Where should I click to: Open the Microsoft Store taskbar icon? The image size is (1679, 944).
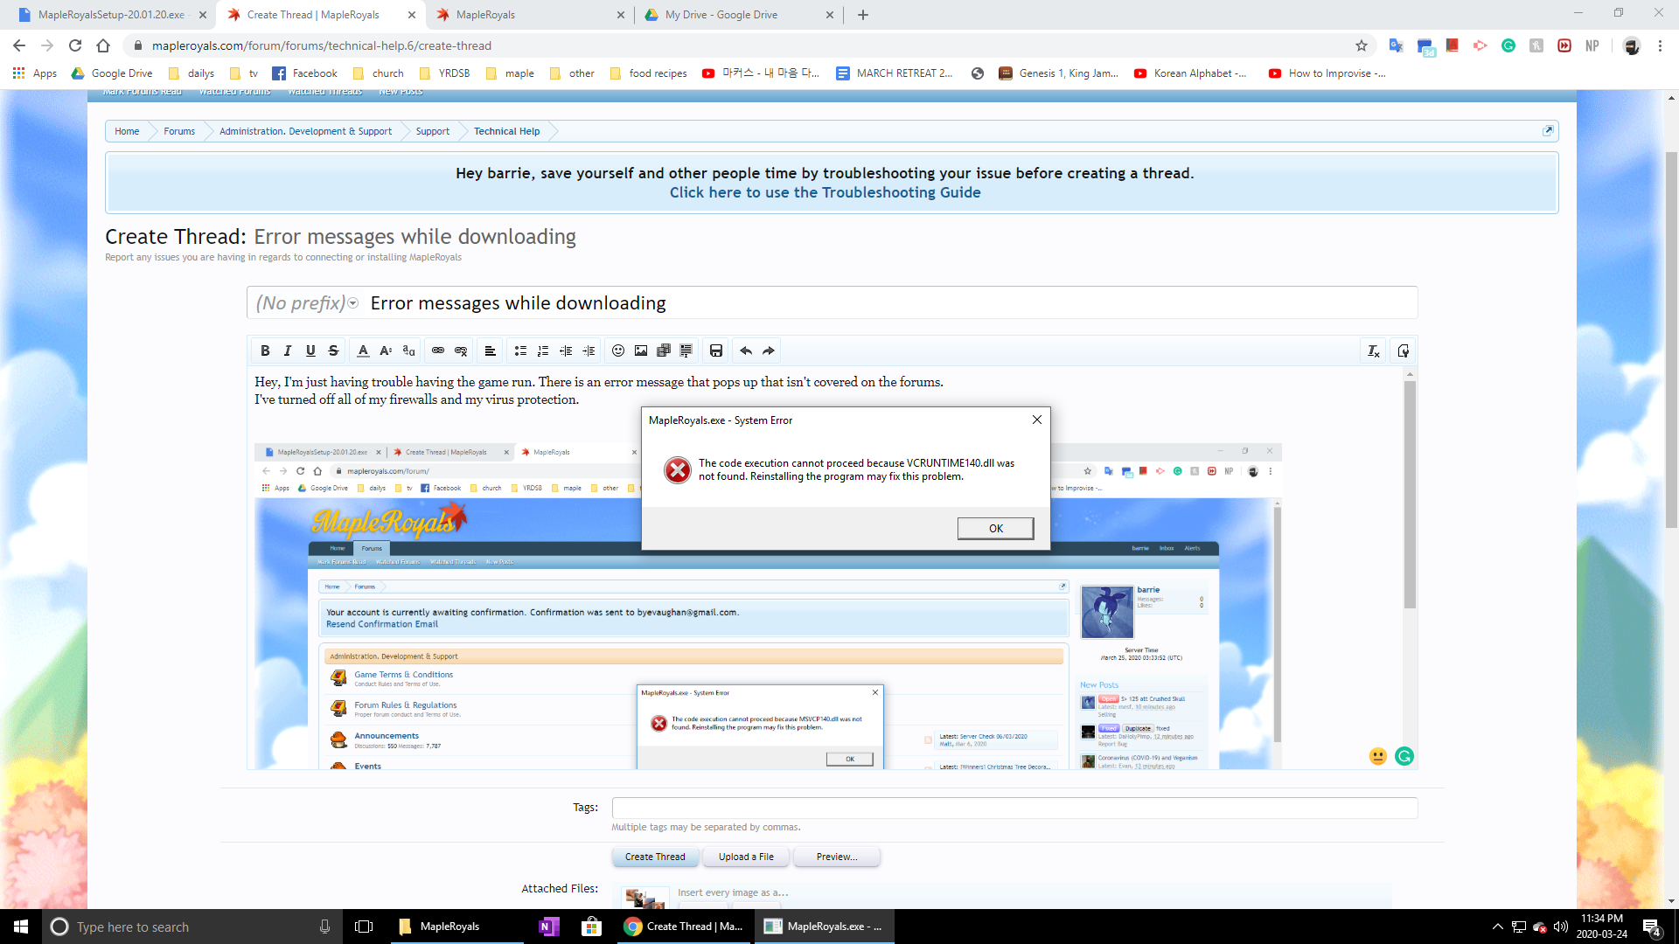pyautogui.click(x=592, y=927)
